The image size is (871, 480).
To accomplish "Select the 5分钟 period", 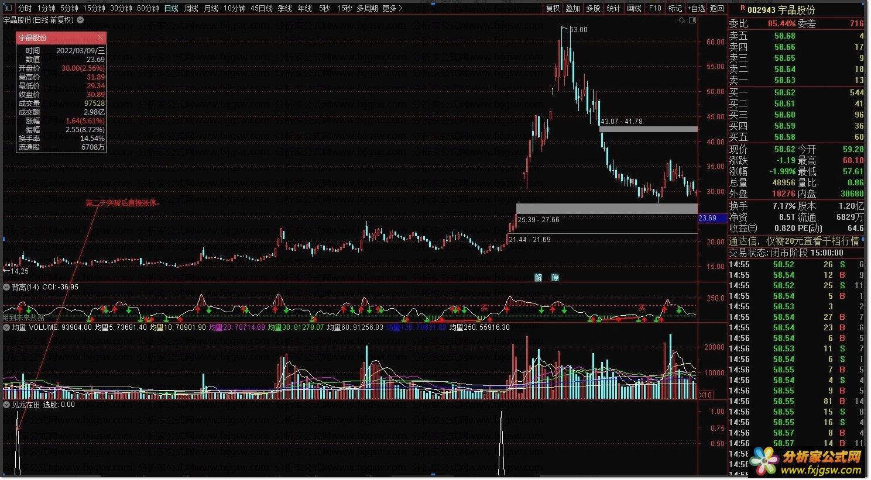I will (x=69, y=8).
